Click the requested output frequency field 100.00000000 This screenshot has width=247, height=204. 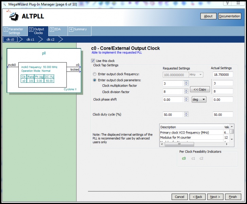click(x=176, y=75)
